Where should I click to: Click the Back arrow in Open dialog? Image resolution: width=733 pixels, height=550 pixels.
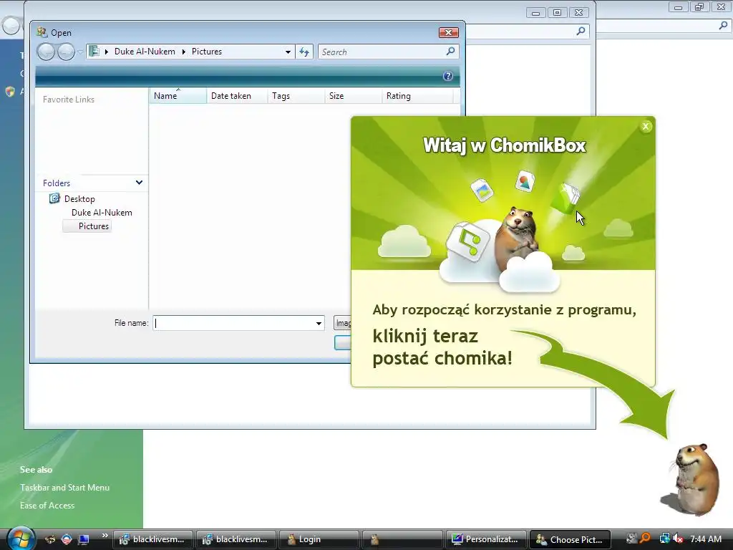[x=46, y=52]
